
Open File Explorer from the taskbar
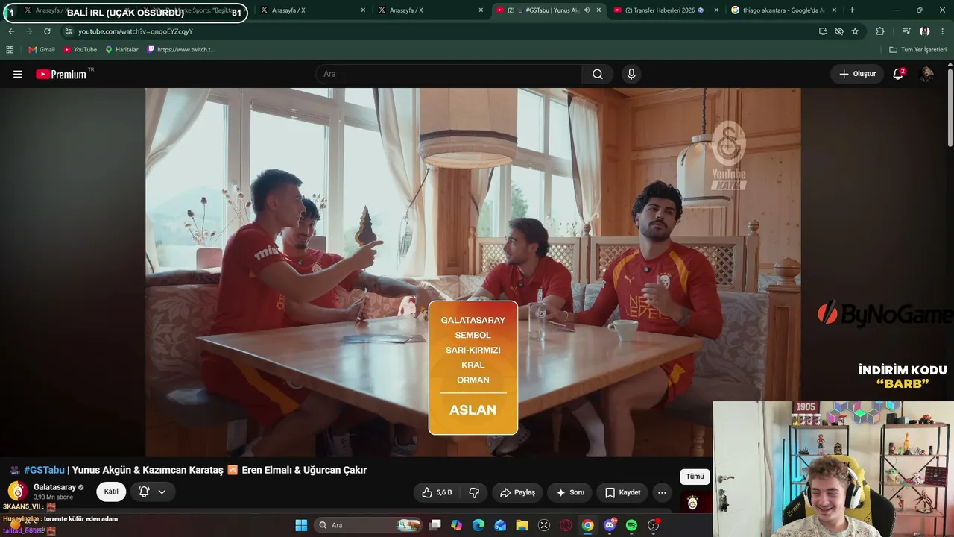coord(522,525)
